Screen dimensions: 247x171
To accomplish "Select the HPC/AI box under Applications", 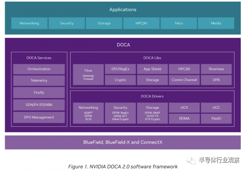I will click(141, 23).
